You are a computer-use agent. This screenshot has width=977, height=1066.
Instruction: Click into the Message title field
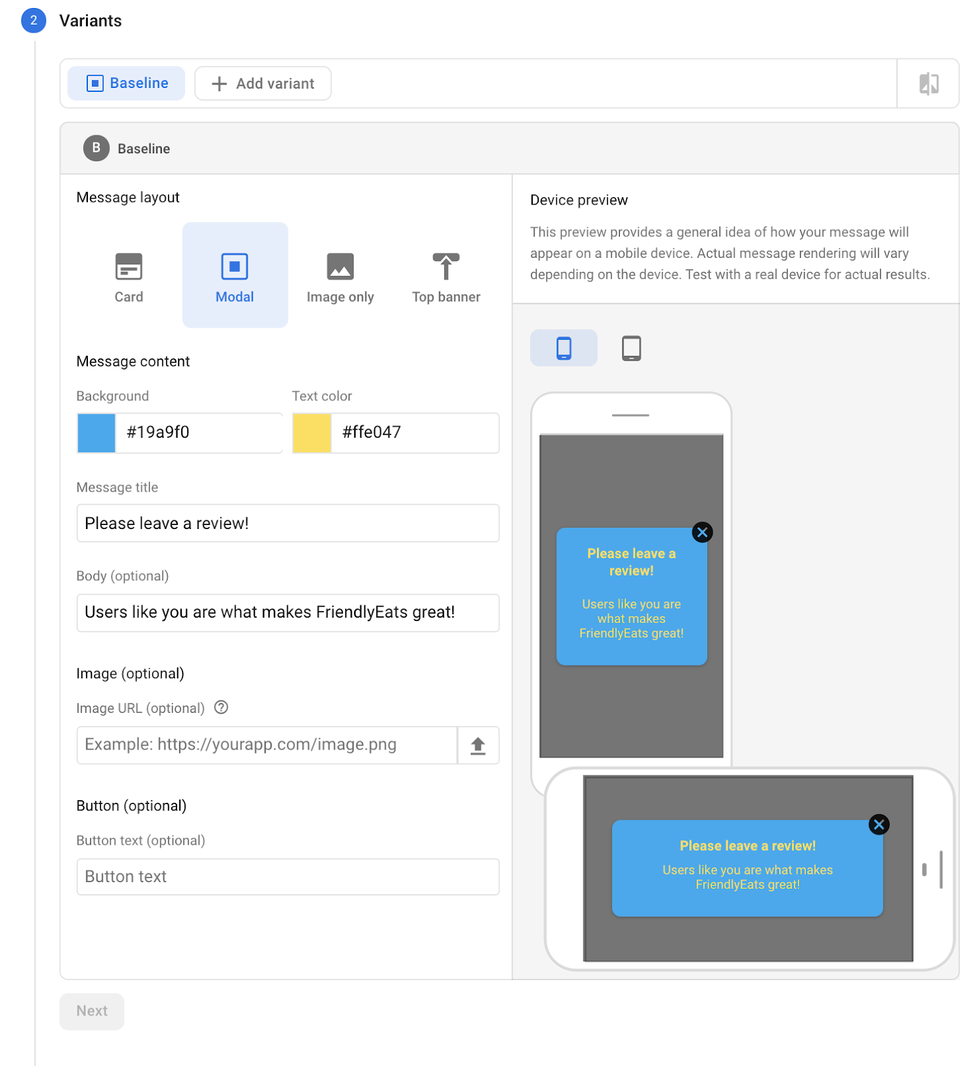coord(288,524)
